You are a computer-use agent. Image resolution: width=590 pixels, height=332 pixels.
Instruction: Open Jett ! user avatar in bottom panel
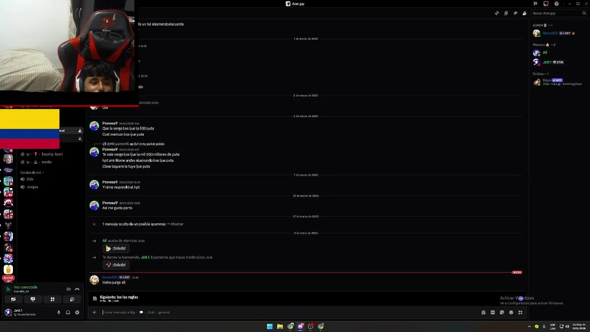pos(8,313)
